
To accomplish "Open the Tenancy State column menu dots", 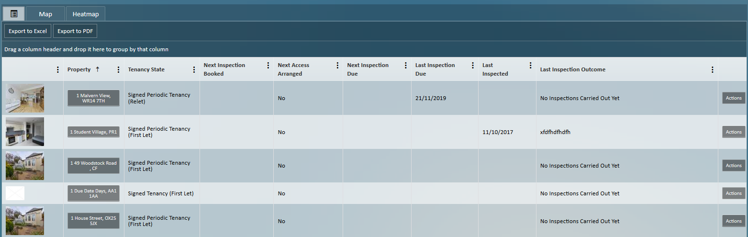I will pyautogui.click(x=194, y=69).
